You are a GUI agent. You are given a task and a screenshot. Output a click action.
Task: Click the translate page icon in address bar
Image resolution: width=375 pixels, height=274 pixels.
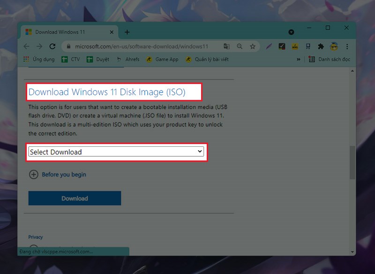(227, 46)
